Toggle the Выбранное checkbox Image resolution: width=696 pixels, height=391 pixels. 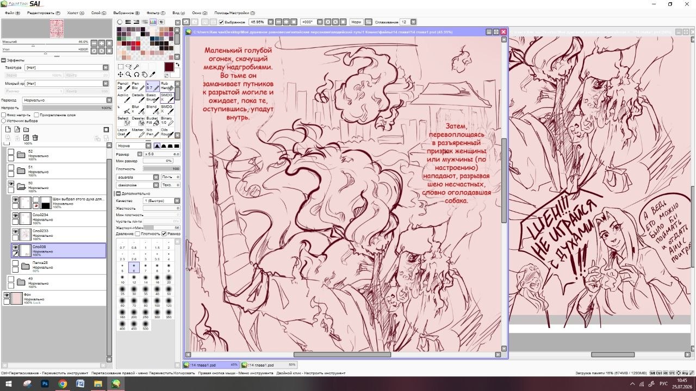coord(221,22)
